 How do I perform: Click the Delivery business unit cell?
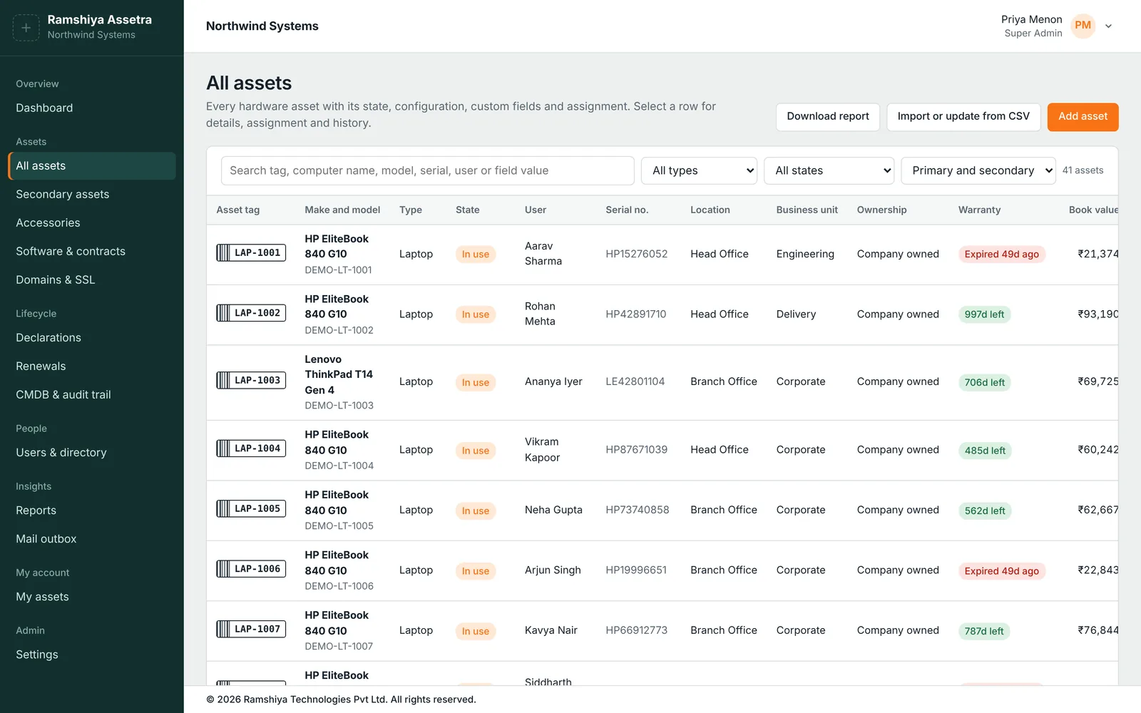[x=796, y=314]
